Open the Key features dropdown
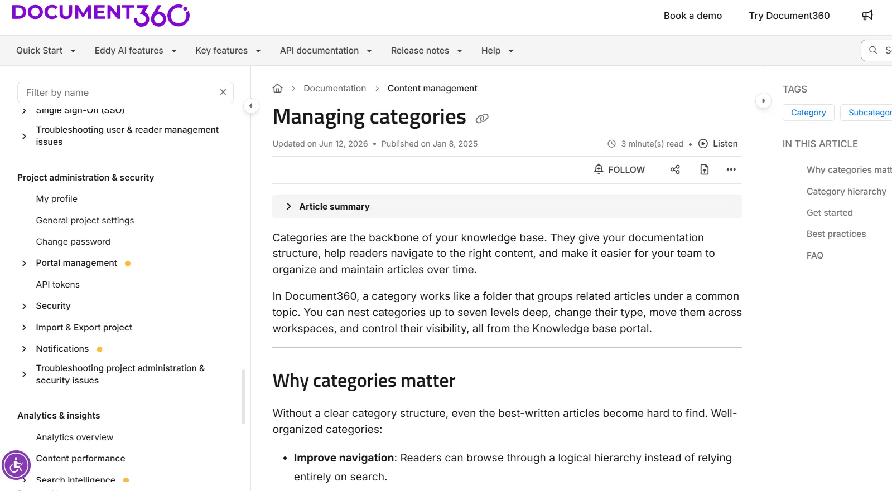892x491 pixels. [228, 51]
